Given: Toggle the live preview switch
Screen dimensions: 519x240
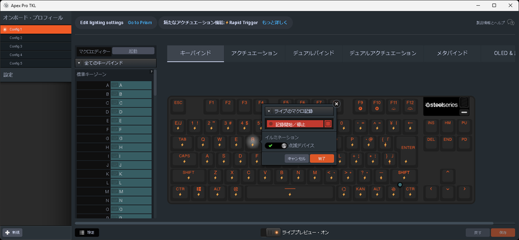Looking at the screenshot, I should click(271, 232).
